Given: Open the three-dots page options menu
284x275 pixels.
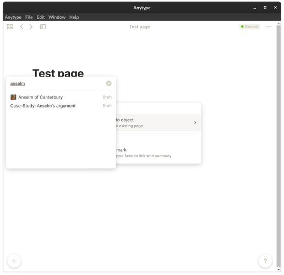Looking at the screenshot, I should point(269,27).
